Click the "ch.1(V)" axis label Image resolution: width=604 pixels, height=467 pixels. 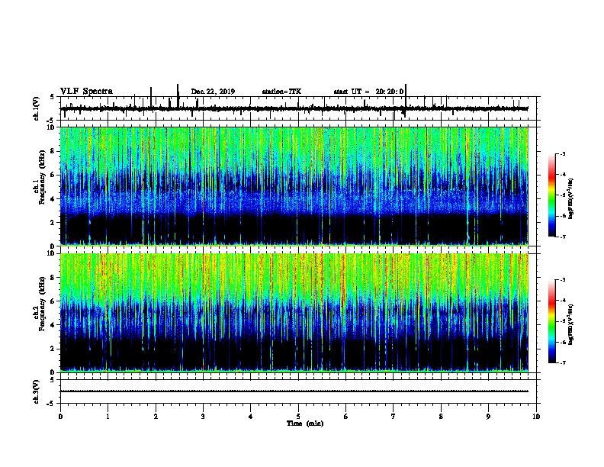tap(36, 108)
